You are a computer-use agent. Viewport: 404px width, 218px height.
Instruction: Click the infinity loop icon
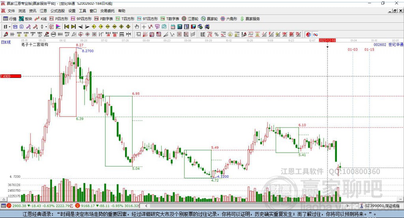coord(315,35)
